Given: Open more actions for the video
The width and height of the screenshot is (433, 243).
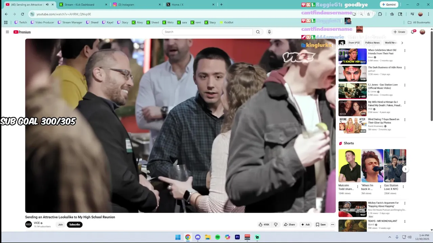Looking at the screenshot, I should coord(333,224).
